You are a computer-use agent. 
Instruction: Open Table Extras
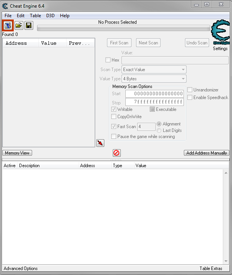(211, 268)
